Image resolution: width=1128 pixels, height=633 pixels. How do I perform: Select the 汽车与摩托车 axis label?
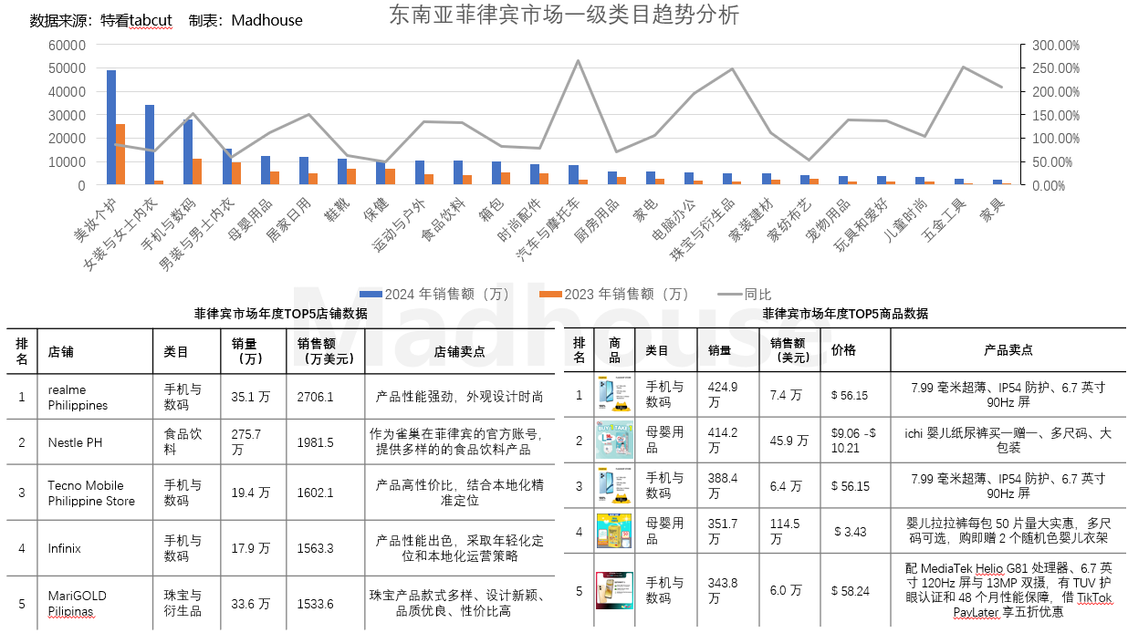coord(546,230)
